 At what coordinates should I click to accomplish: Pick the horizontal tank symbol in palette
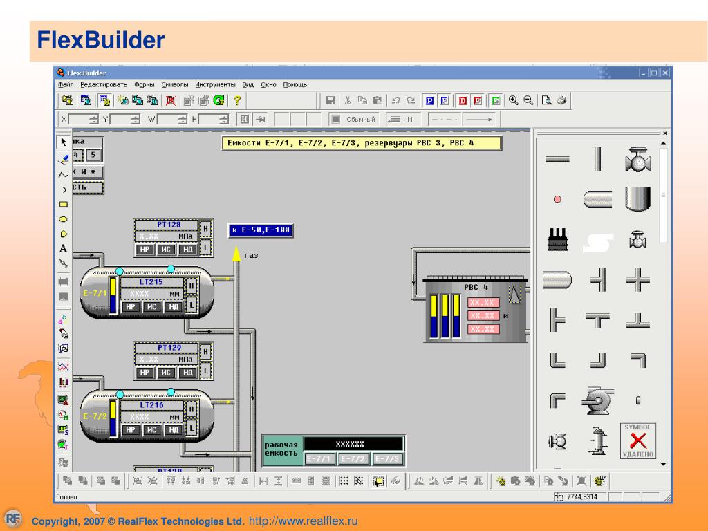click(x=597, y=199)
